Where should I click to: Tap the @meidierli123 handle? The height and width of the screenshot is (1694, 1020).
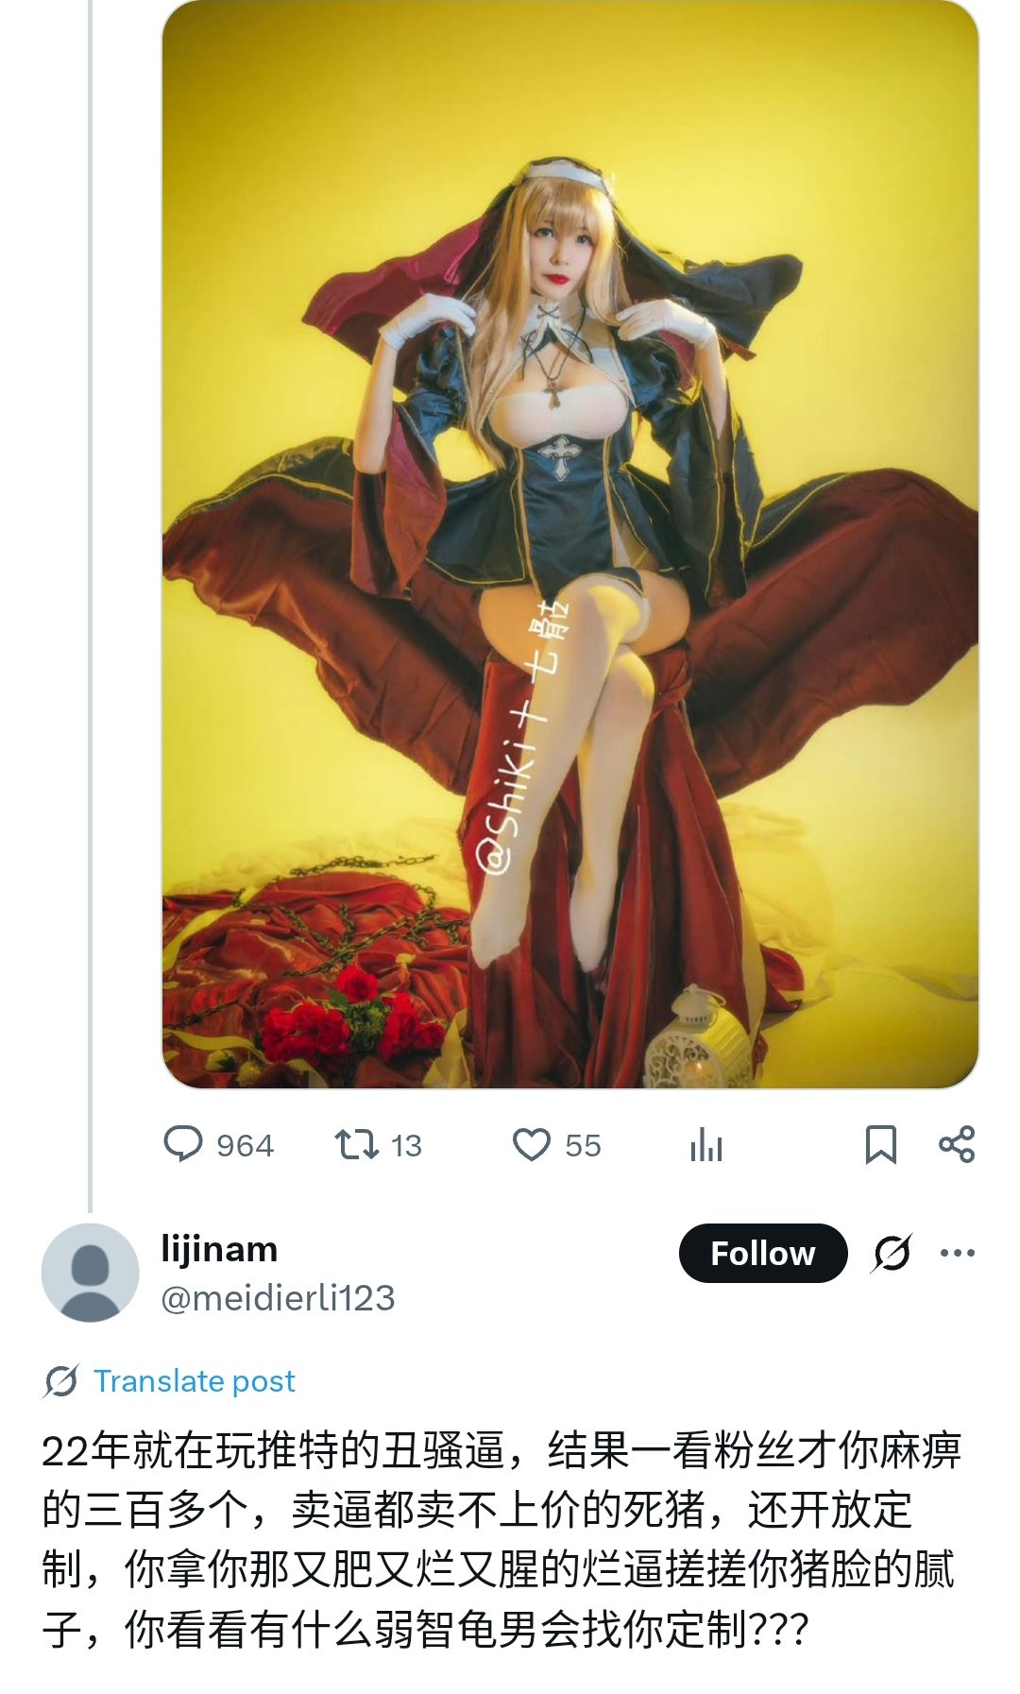(278, 1298)
